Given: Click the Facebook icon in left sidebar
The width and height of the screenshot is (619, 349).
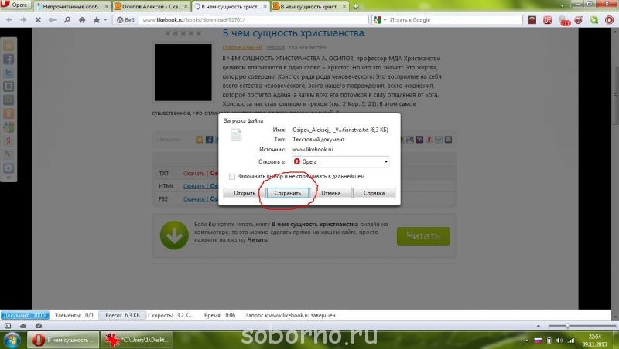Looking at the screenshot, I should (x=9, y=59).
